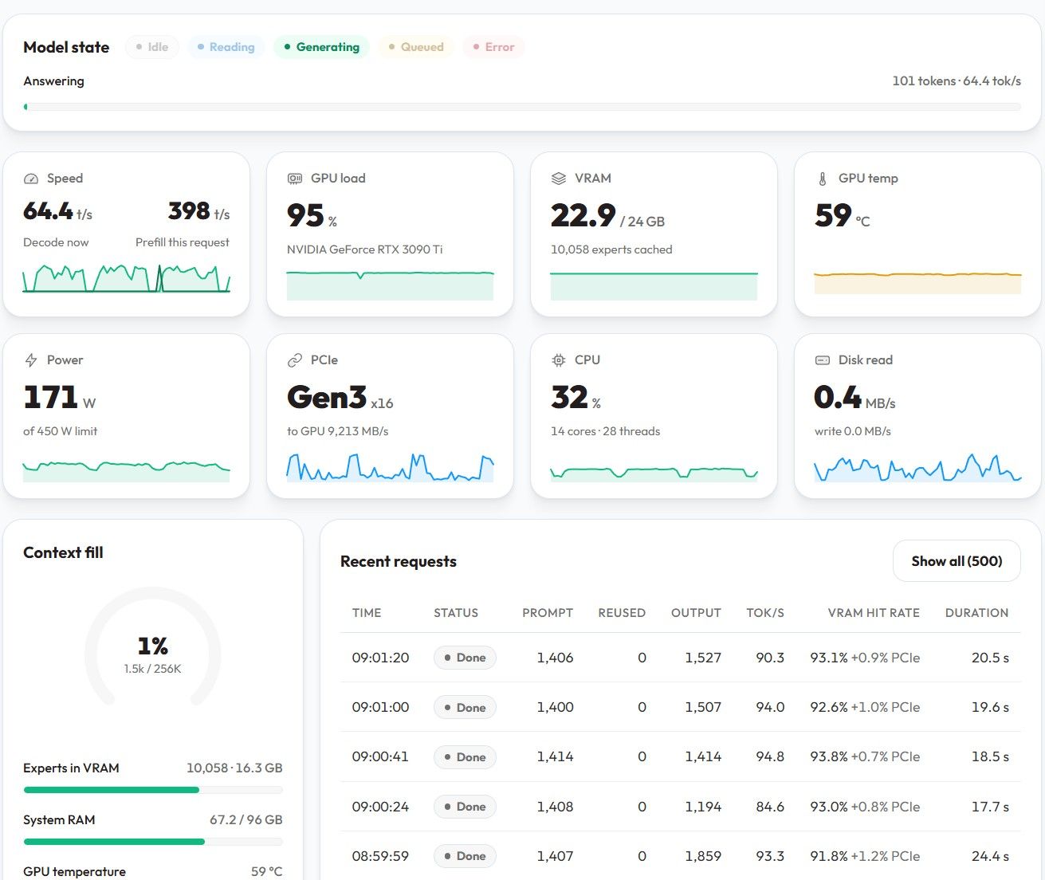
Task: Click the 14 cores · 28 threads text
Action: [605, 431]
